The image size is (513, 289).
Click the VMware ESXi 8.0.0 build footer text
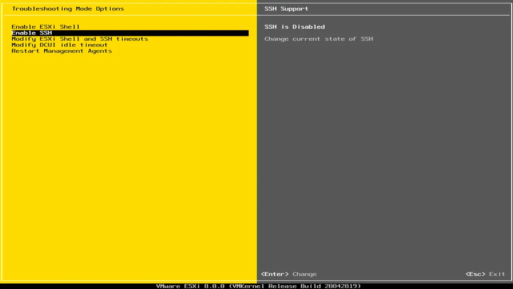[x=259, y=286]
